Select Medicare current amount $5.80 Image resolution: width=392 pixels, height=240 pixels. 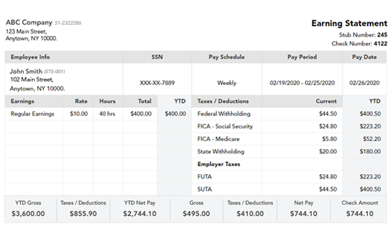(x=329, y=139)
